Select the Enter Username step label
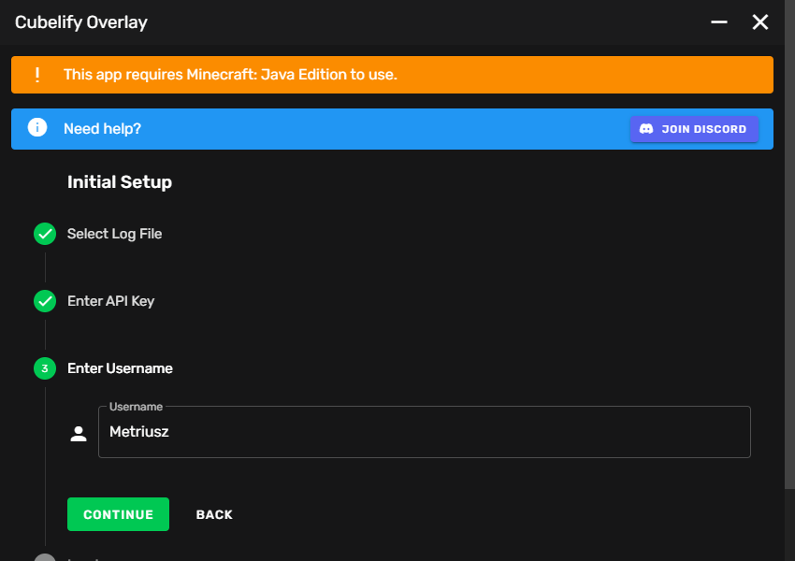Viewport: 795px width, 561px height. [120, 368]
